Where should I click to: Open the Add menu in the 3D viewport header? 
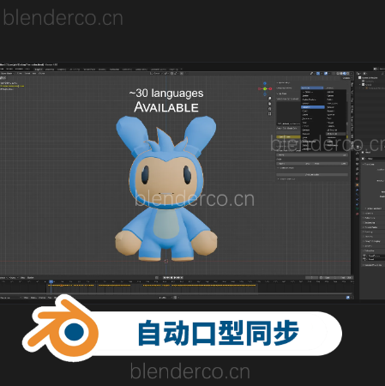[x=34, y=74]
